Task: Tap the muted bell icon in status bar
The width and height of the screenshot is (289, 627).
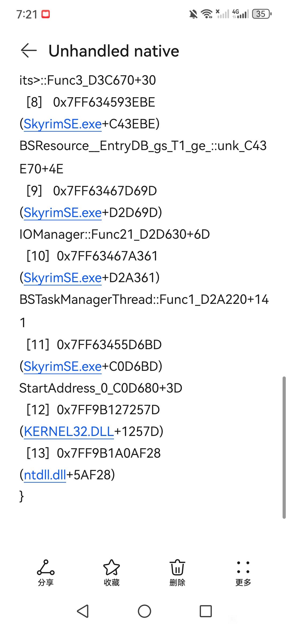Action: click(x=193, y=14)
